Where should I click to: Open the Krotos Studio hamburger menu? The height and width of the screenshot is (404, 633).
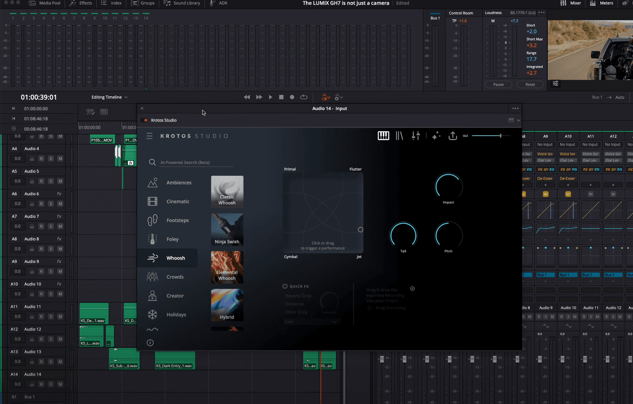[x=150, y=136]
